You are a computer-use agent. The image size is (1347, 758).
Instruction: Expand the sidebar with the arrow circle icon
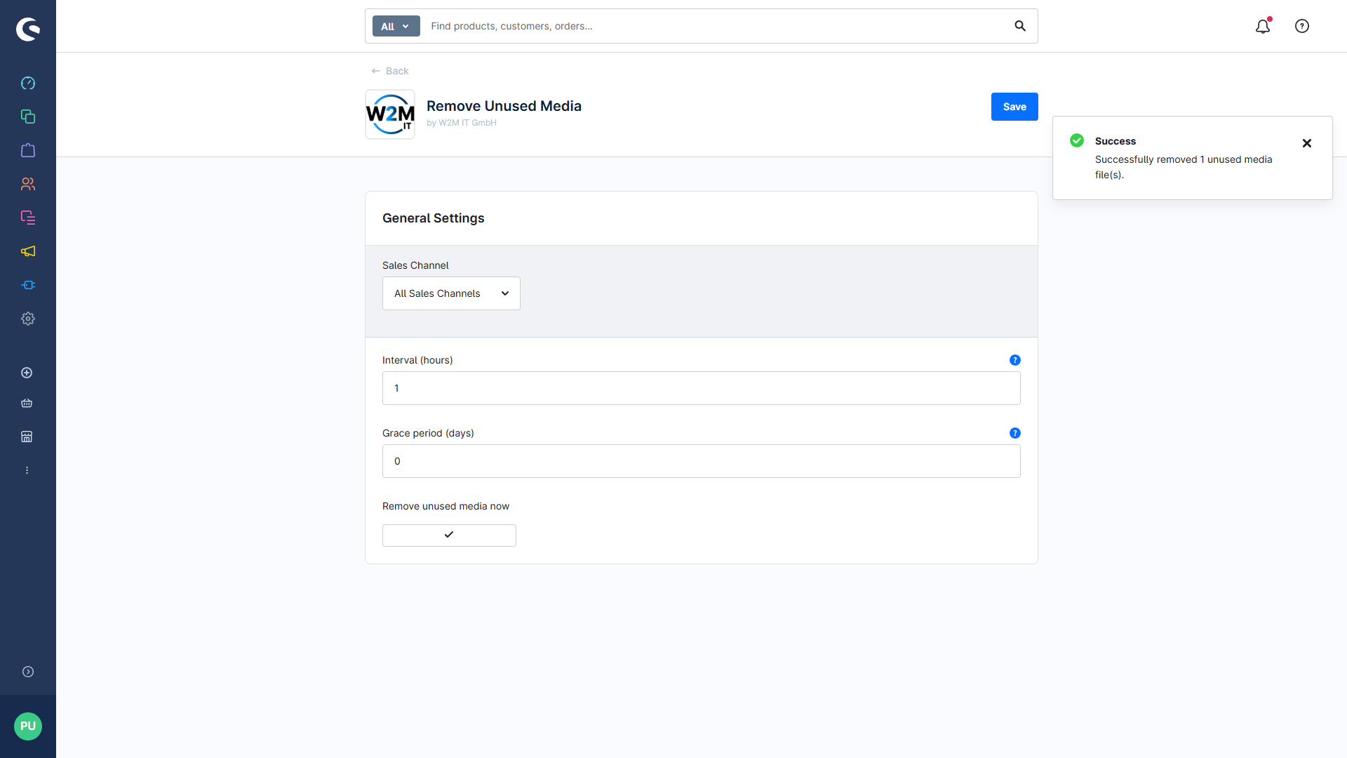click(28, 672)
